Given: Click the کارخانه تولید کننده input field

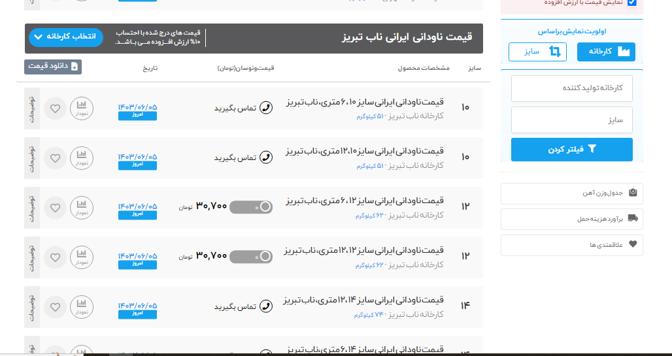Looking at the screenshot, I should [x=572, y=88].
